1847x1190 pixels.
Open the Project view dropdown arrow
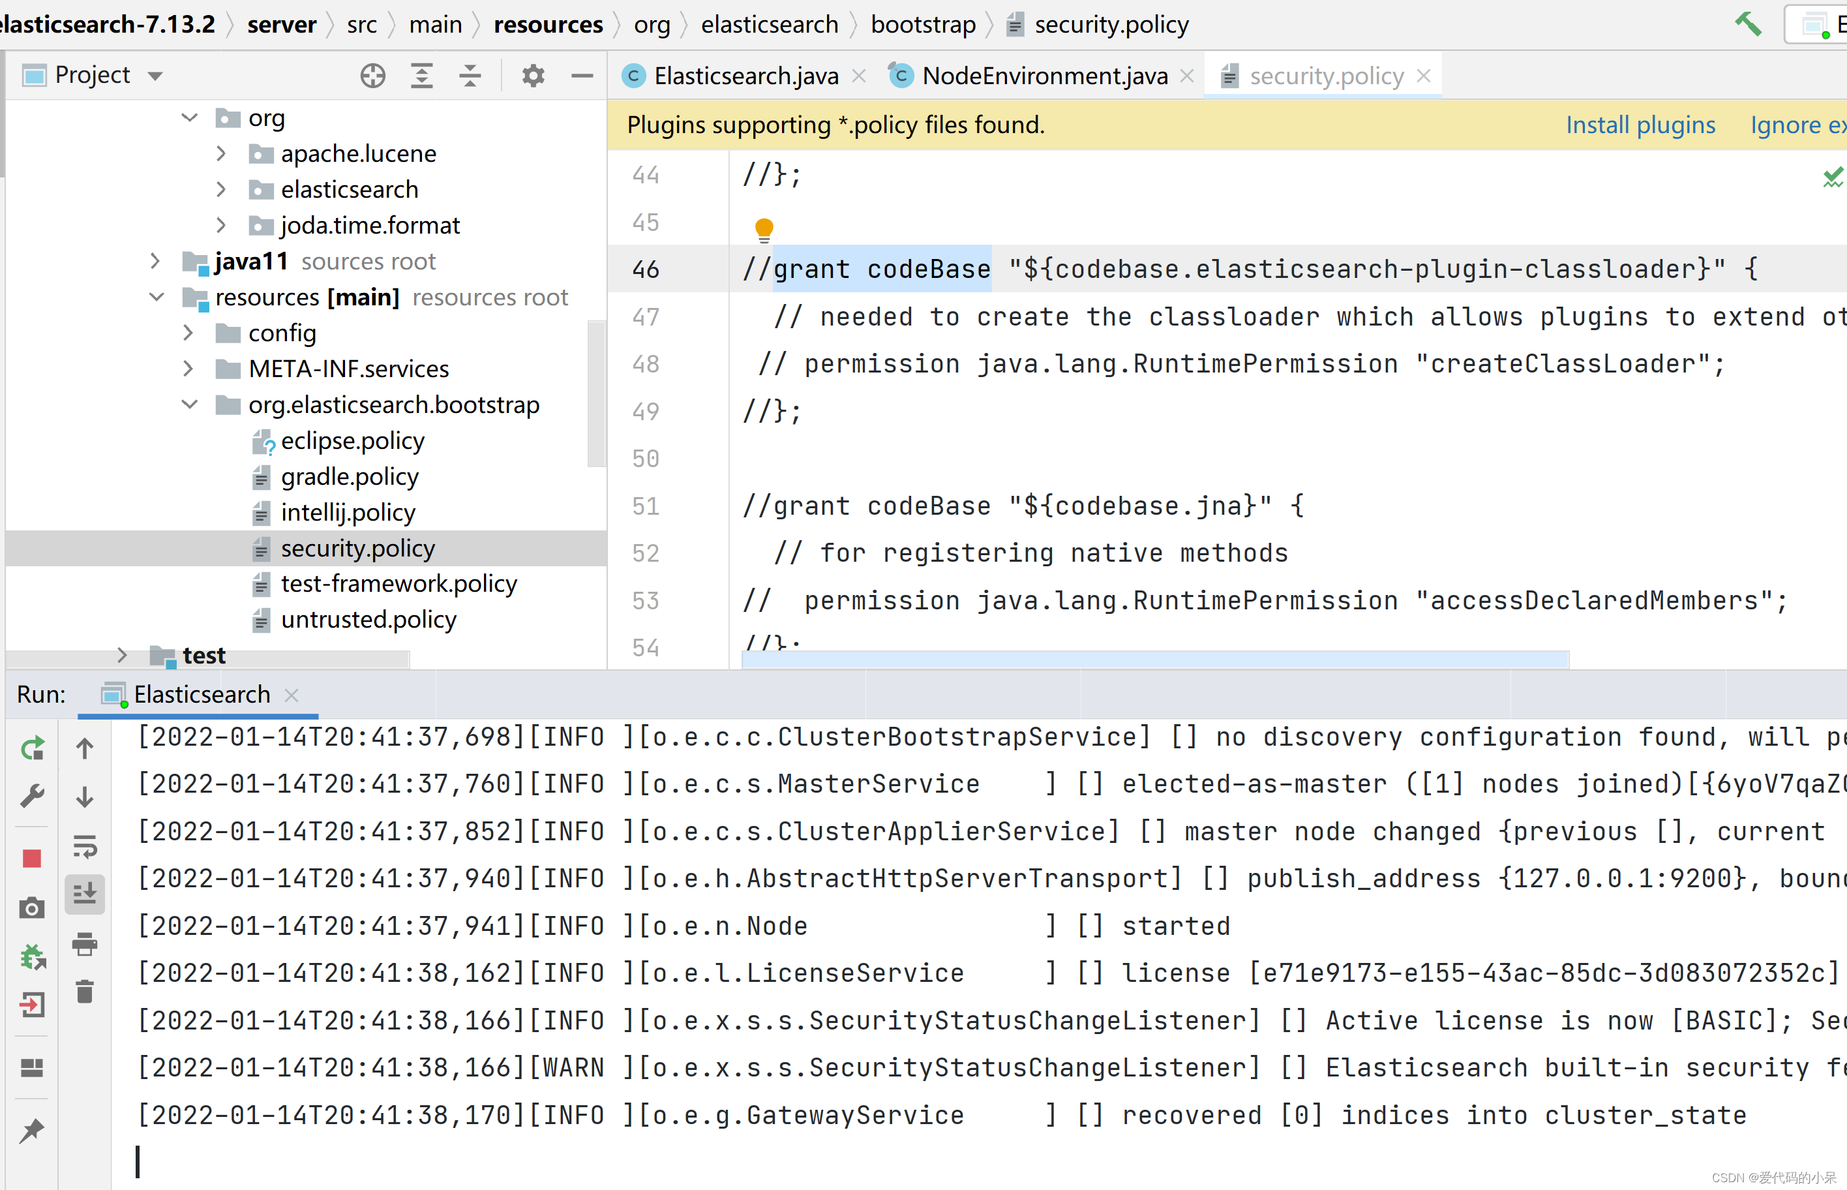click(x=155, y=76)
